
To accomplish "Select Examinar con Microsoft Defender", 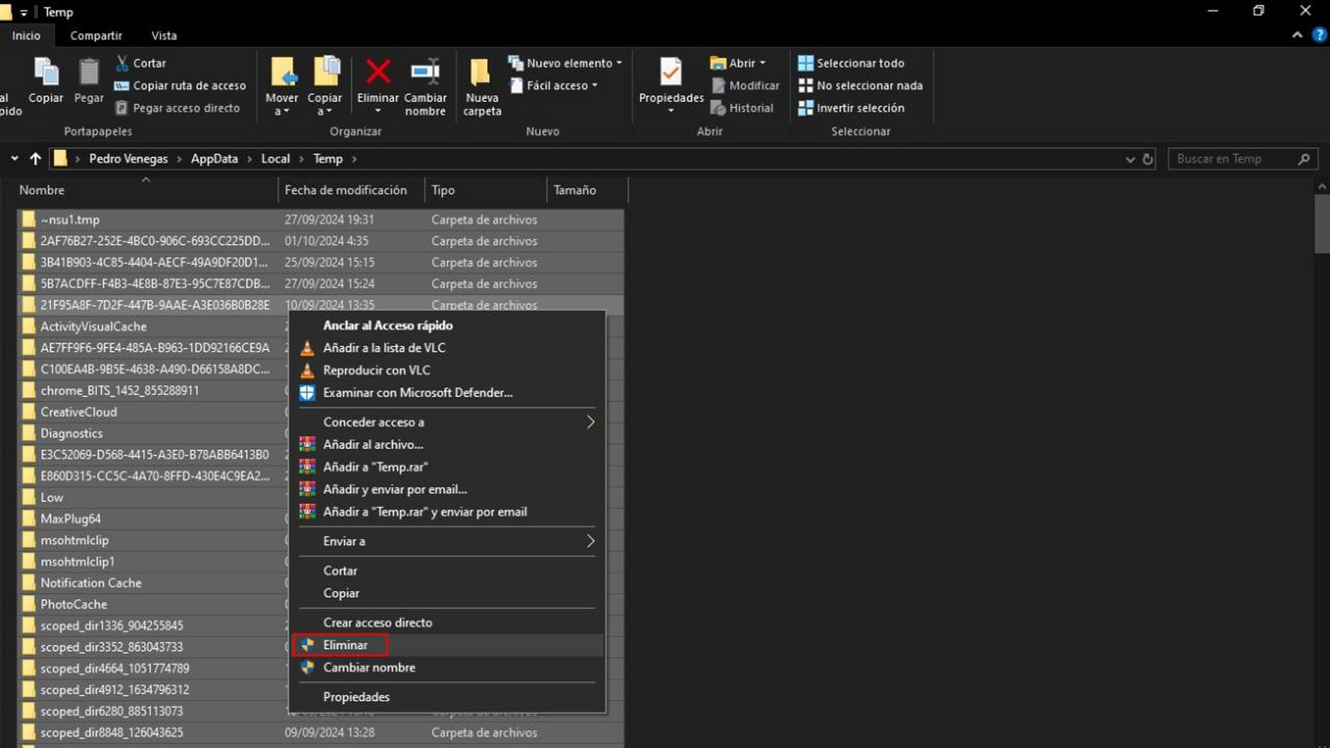I will (x=447, y=393).
